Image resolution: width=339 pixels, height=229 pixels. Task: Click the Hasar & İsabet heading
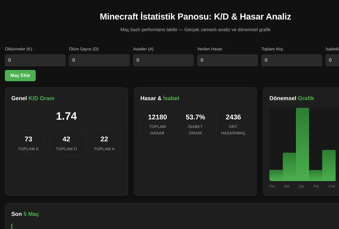pyautogui.click(x=160, y=98)
